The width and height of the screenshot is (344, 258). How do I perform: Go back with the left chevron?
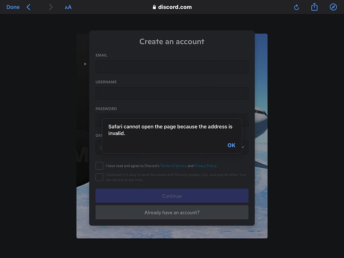tap(28, 7)
